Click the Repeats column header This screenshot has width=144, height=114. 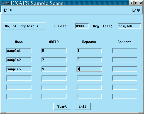89,42
